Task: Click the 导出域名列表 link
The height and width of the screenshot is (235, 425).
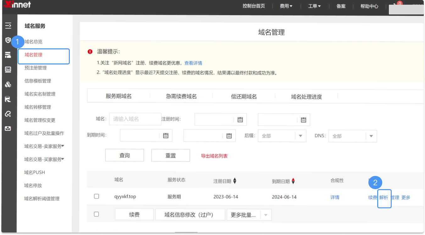Action: [x=214, y=156]
